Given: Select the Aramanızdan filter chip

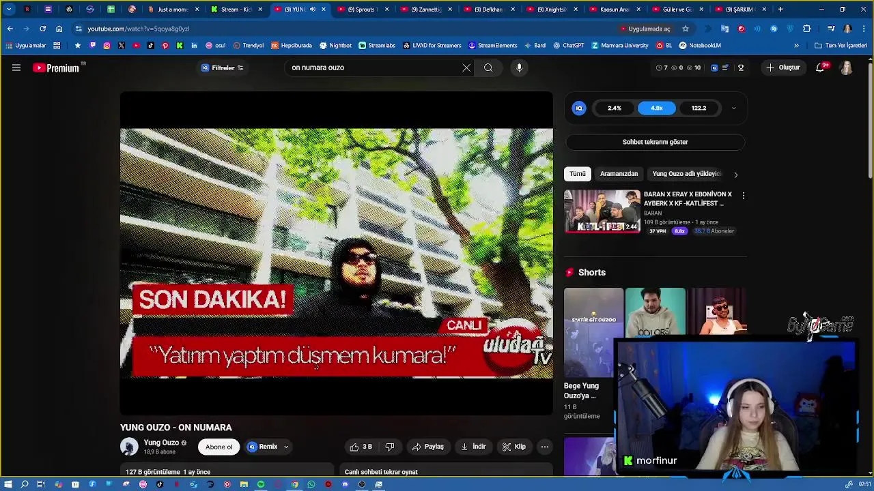Looking at the screenshot, I should pos(619,174).
